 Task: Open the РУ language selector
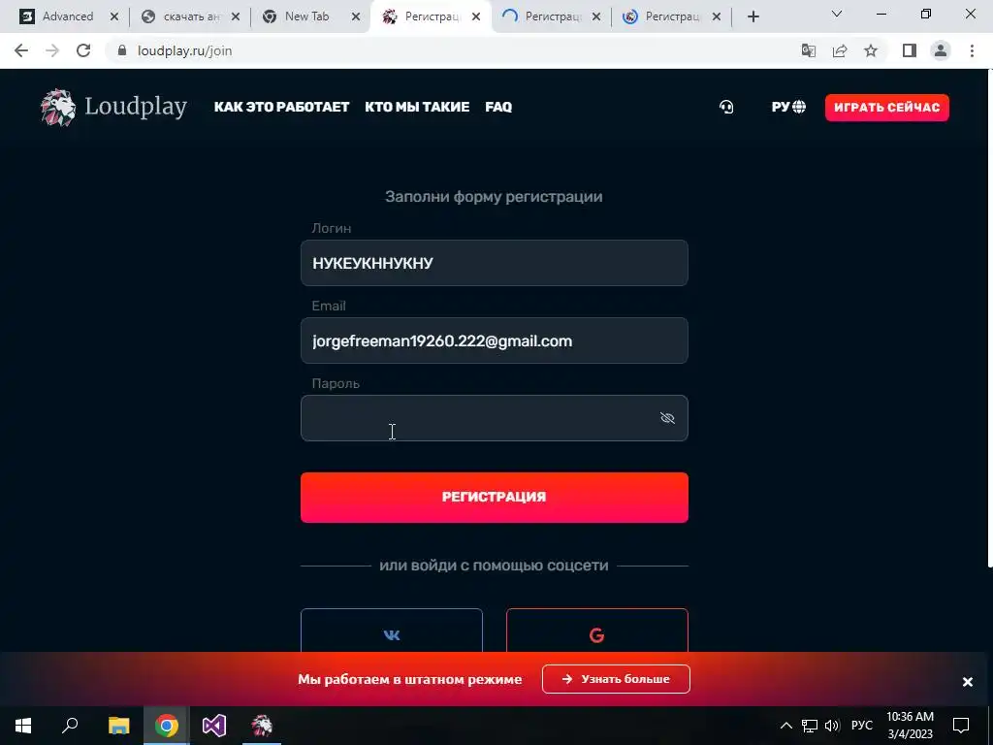788,107
